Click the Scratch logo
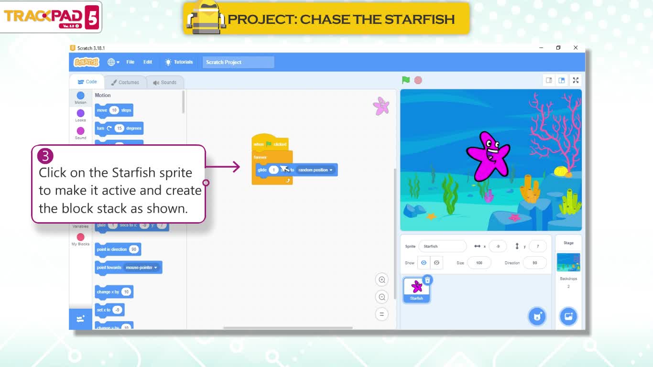 [87, 62]
